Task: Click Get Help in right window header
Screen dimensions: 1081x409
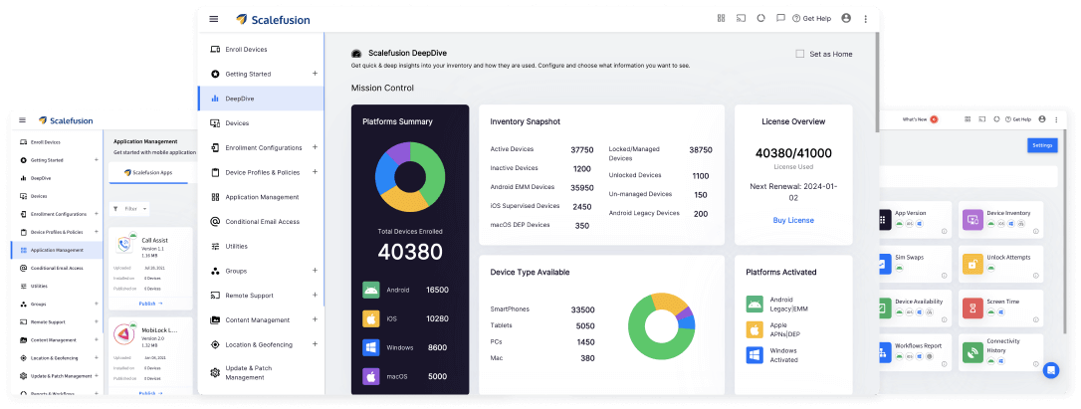Action: pyautogui.click(x=1019, y=119)
